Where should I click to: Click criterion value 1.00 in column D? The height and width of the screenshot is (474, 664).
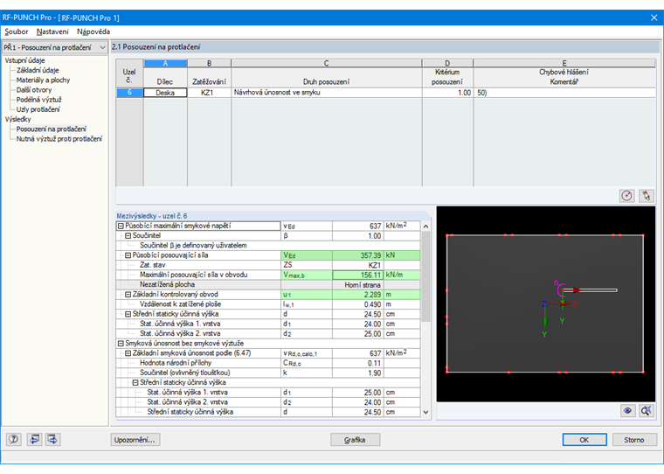tap(447, 93)
